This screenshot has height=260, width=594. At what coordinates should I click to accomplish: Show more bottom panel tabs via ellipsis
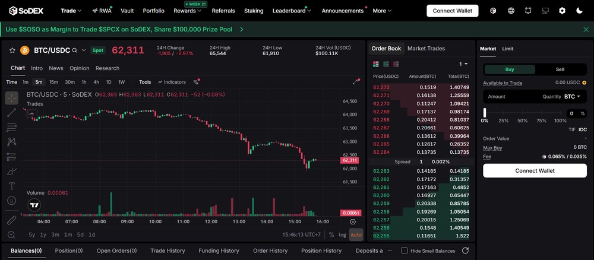pos(390,251)
